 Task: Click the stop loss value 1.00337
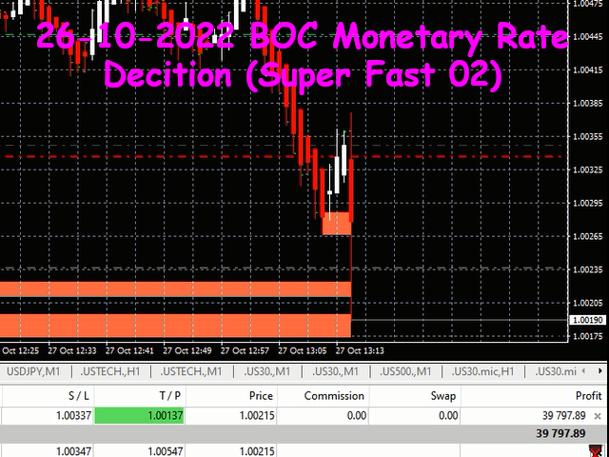tap(73, 416)
